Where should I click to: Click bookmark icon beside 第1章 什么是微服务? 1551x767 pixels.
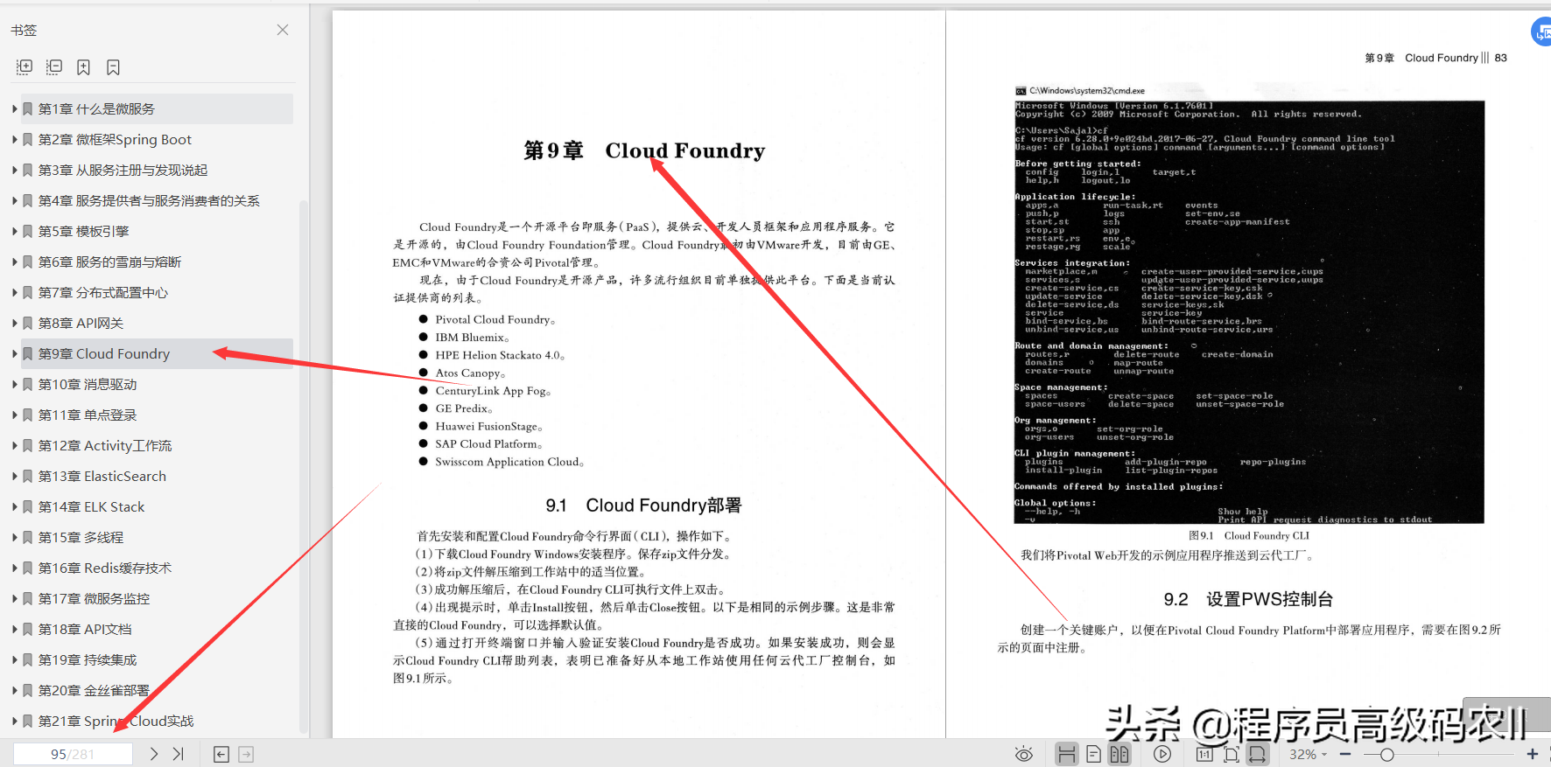tap(28, 109)
